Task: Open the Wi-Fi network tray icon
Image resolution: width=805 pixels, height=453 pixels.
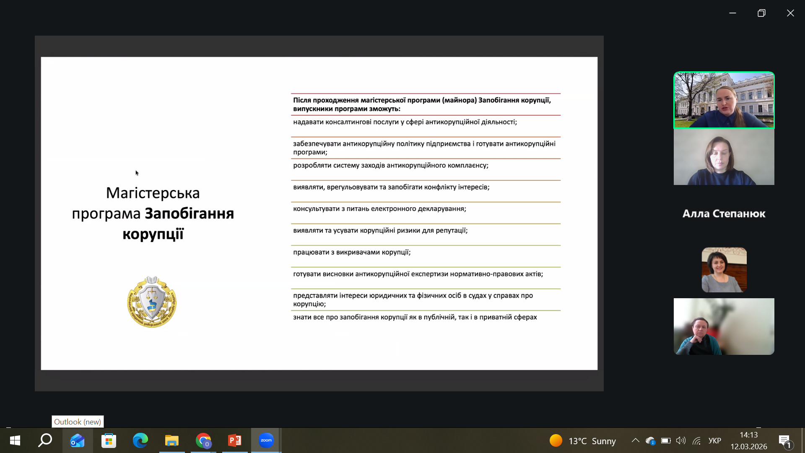Action: [x=696, y=441]
